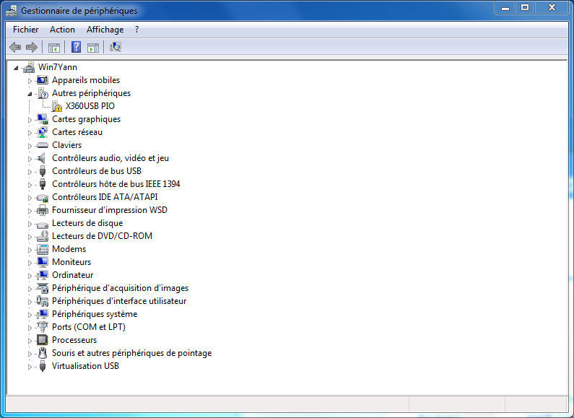Screen dimensions: 574x418
Task: Select Souris et autres périphériques de pointage label
Action: pos(132,353)
